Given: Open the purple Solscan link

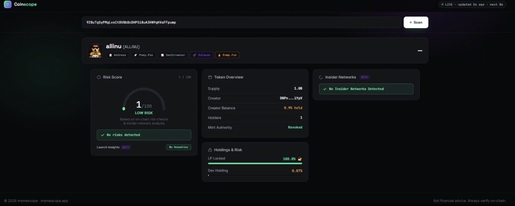Looking at the screenshot, I should (x=201, y=55).
